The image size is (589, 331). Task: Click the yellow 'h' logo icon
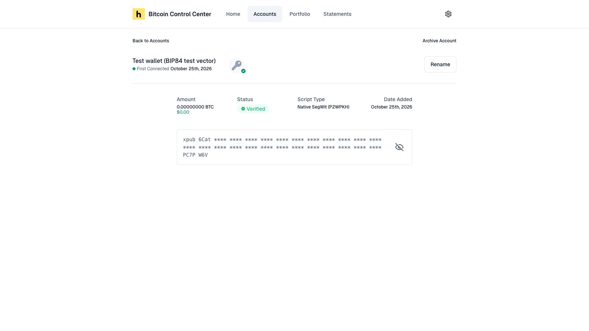[138, 14]
